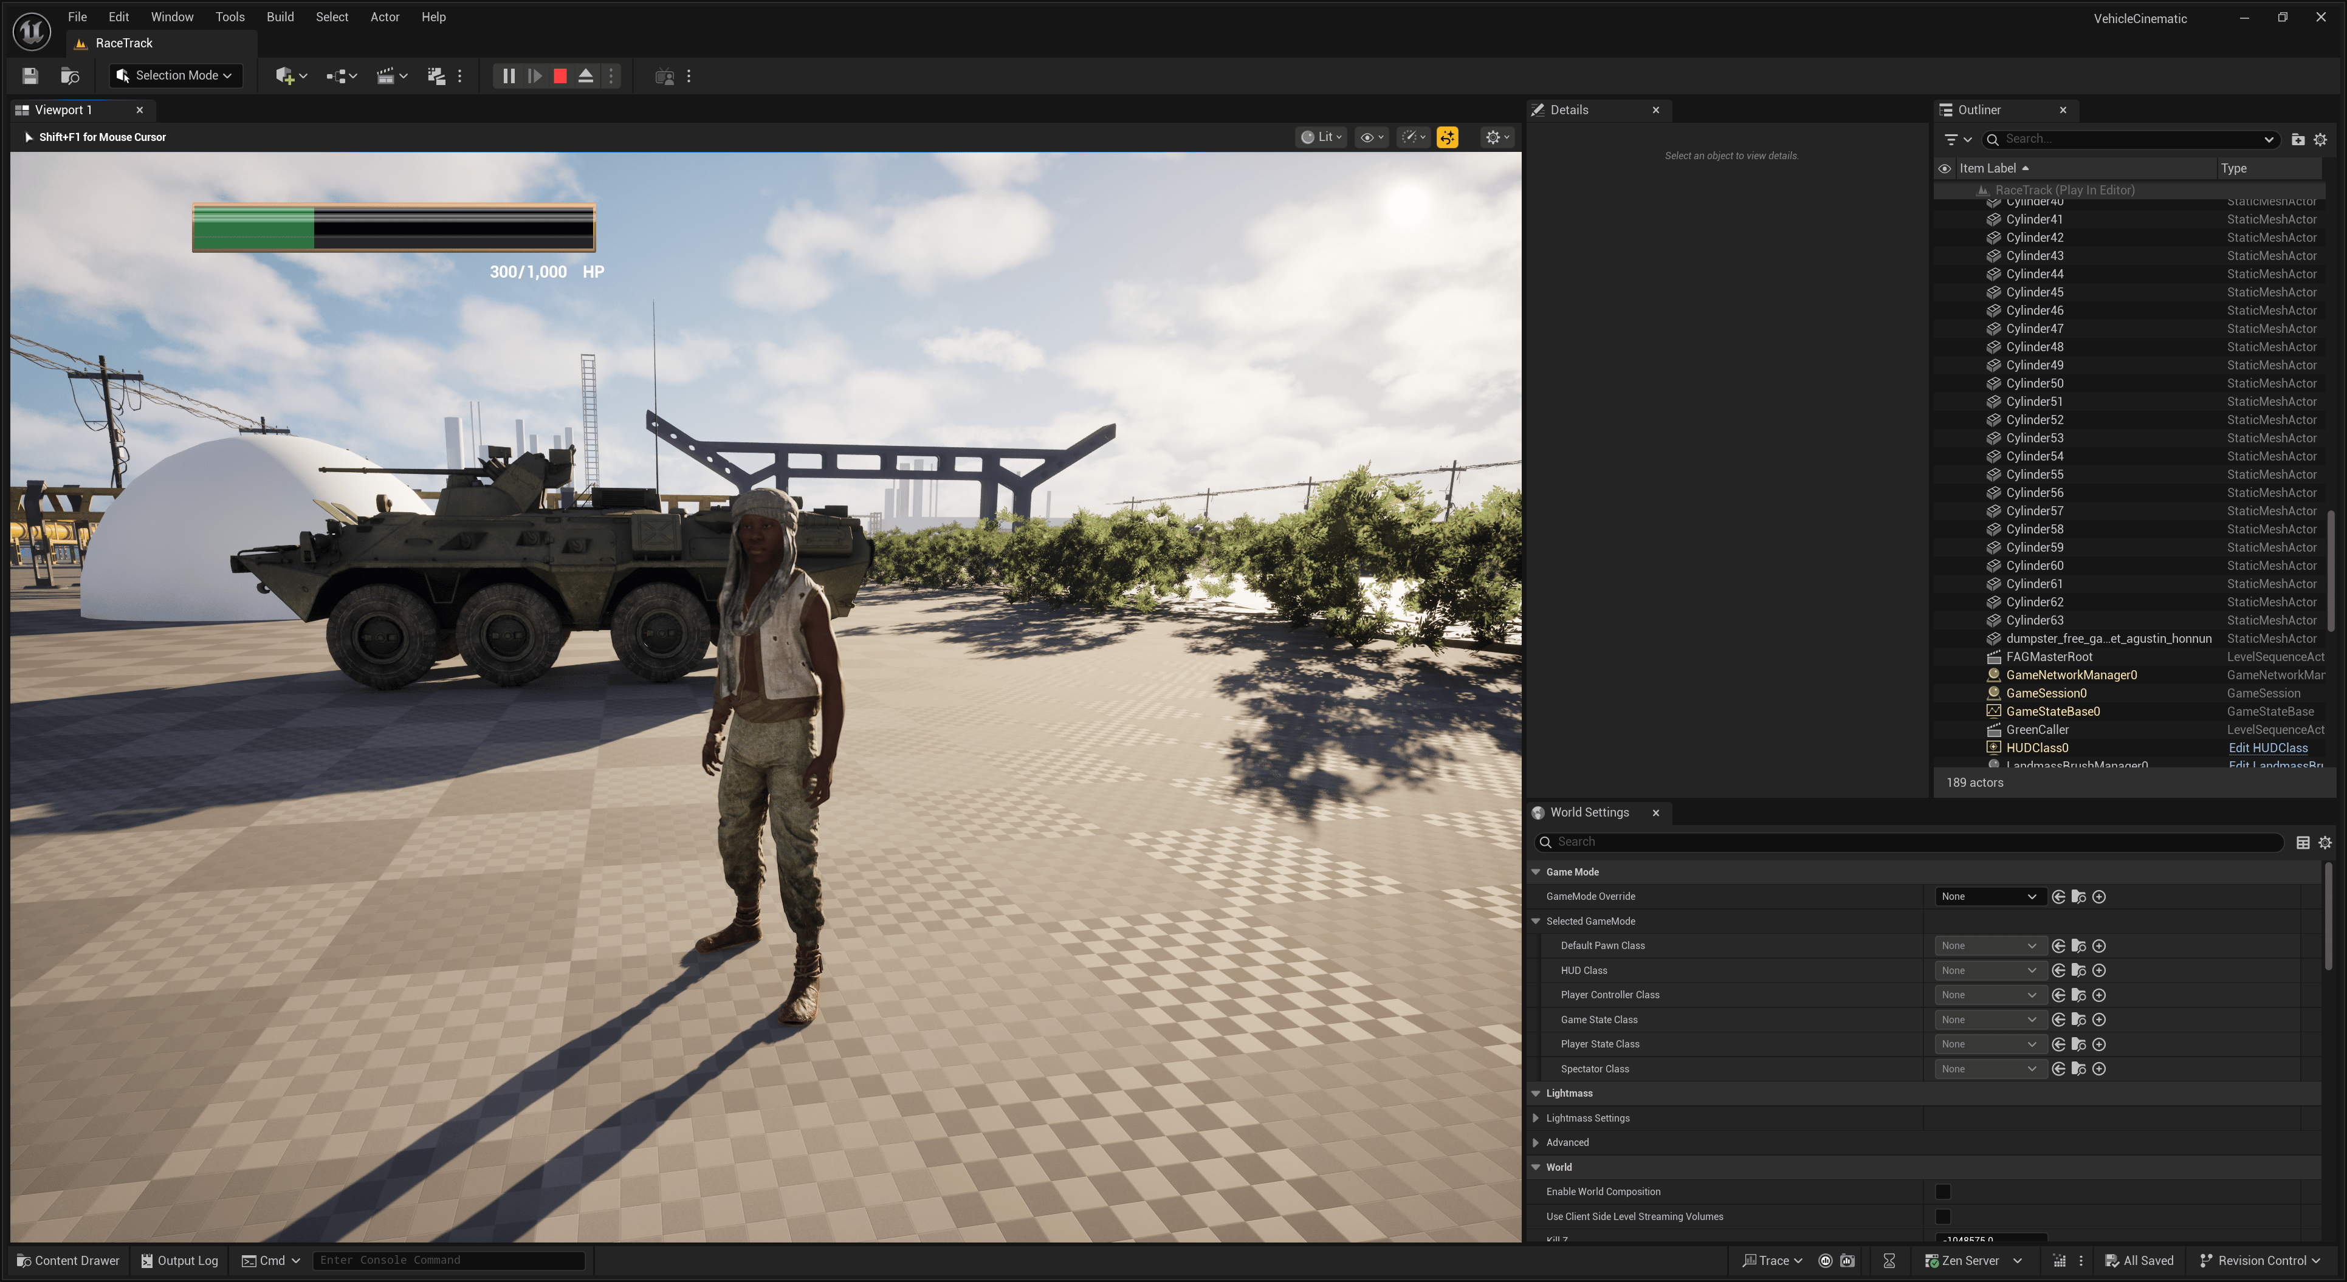The width and height of the screenshot is (2347, 1282).
Task: Stop the play session with red square
Action: click(560, 77)
